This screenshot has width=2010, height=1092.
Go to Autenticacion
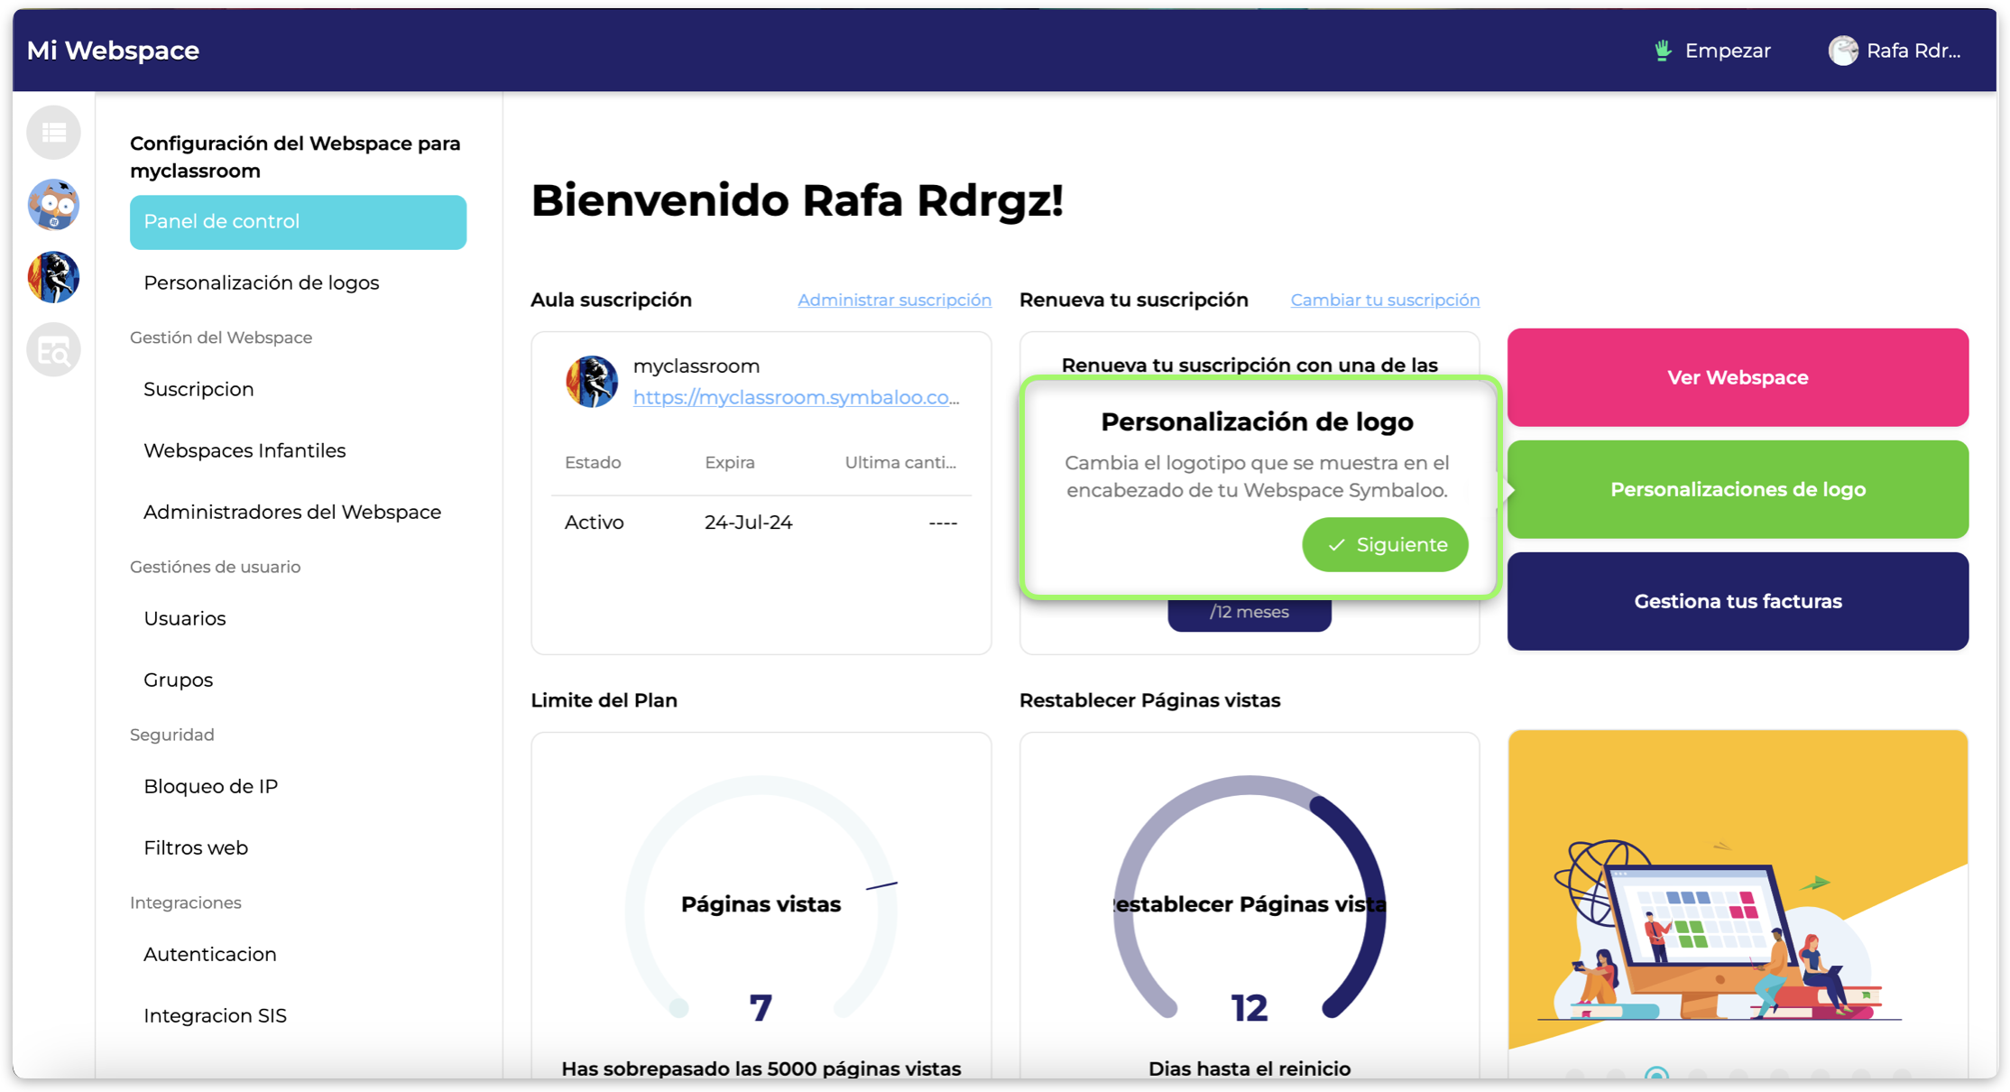(x=209, y=954)
